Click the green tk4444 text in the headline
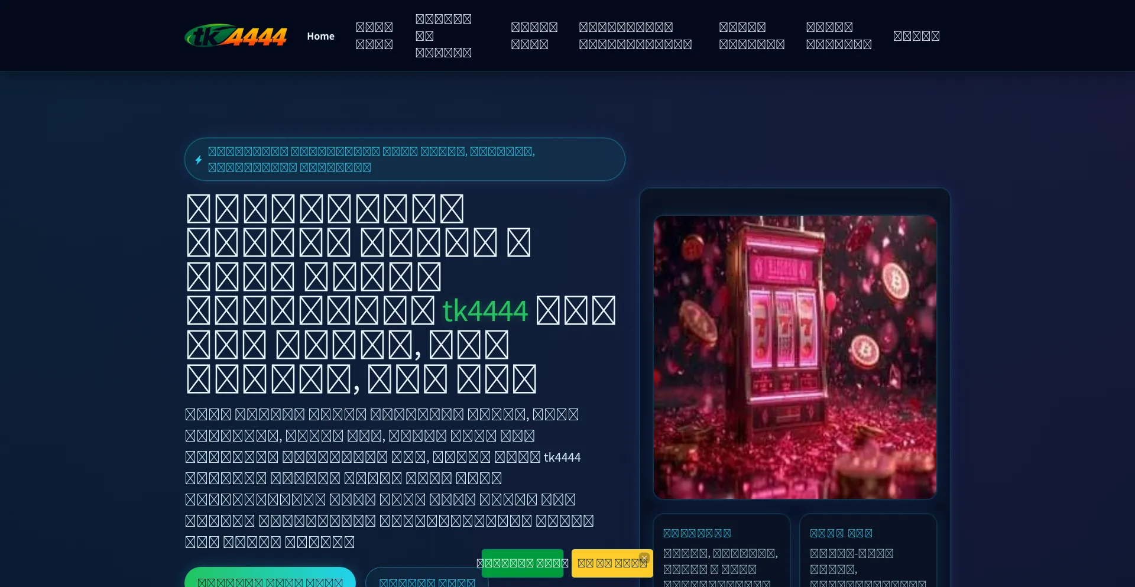This screenshot has width=1135, height=587. (485, 311)
